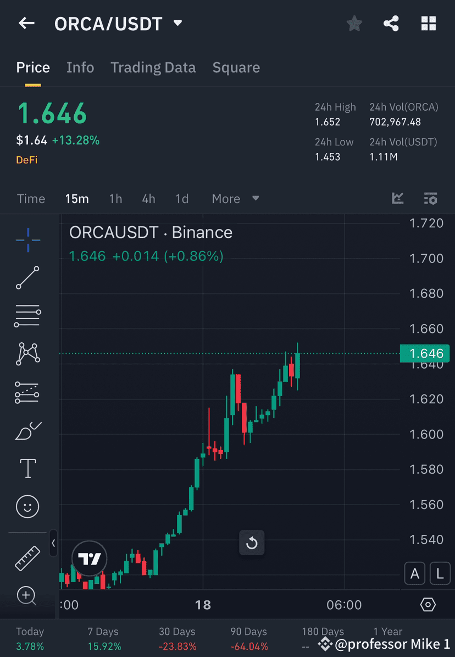Viewport: 455px width, 657px height.
Task: Select the XABCD pattern tool
Action: [x=27, y=354]
